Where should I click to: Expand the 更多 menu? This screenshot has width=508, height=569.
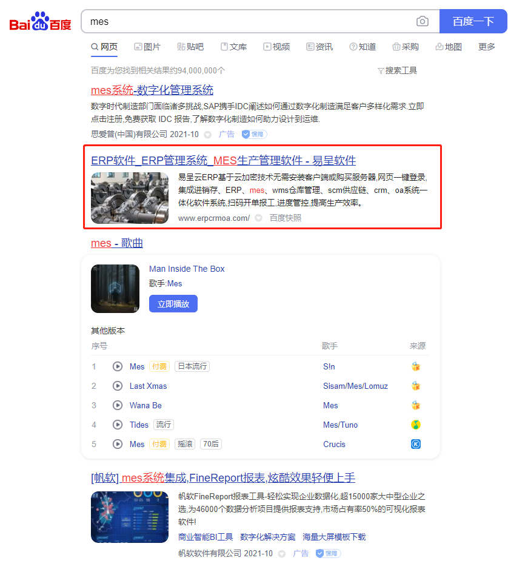pyautogui.click(x=487, y=47)
